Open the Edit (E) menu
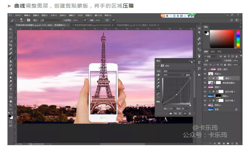 (27, 15)
